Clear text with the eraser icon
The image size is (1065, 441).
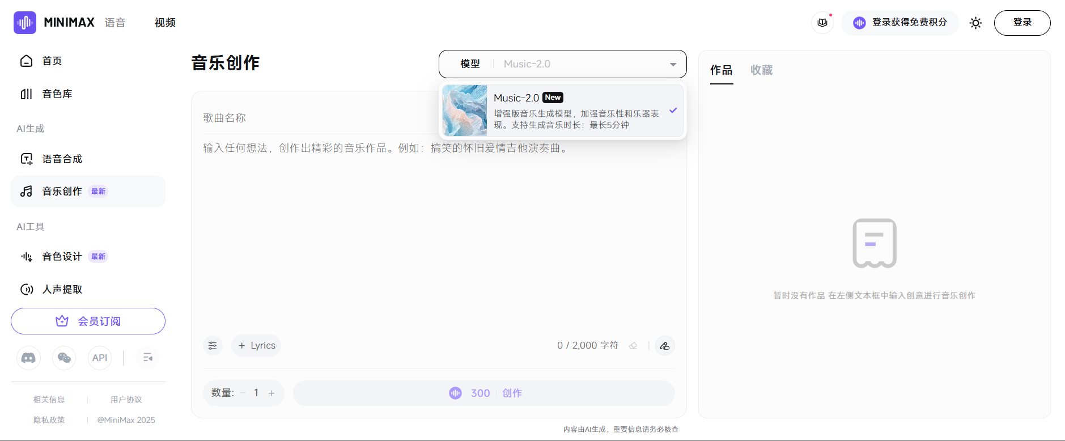click(x=633, y=346)
